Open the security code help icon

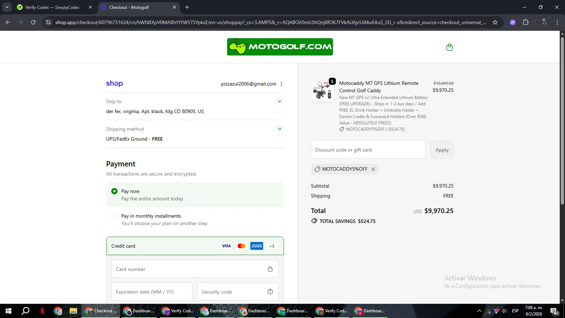pyautogui.click(x=270, y=292)
